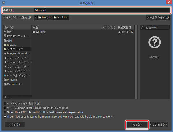Open help with ヘルプ(H) button
The image size is (173, 132).
click(x=15, y=125)
